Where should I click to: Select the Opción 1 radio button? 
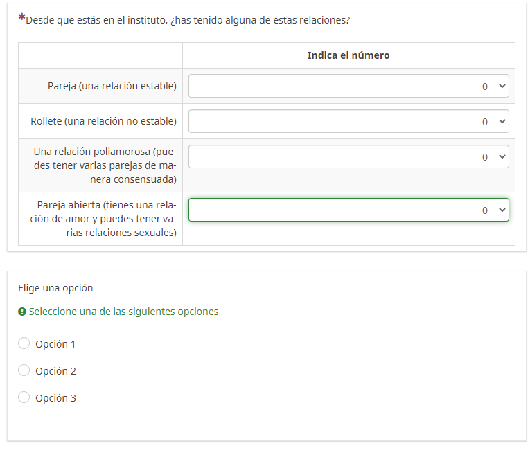(24, 343)
